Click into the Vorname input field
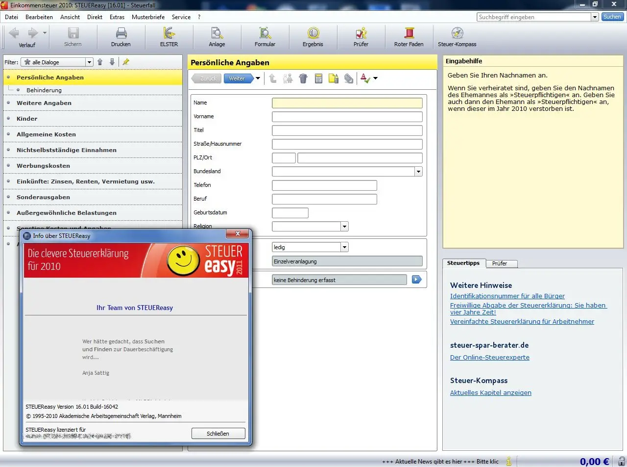The image size is (627, 467). pos(347,117)
